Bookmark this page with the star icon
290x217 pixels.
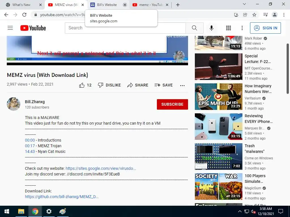[x=254, y=15]
